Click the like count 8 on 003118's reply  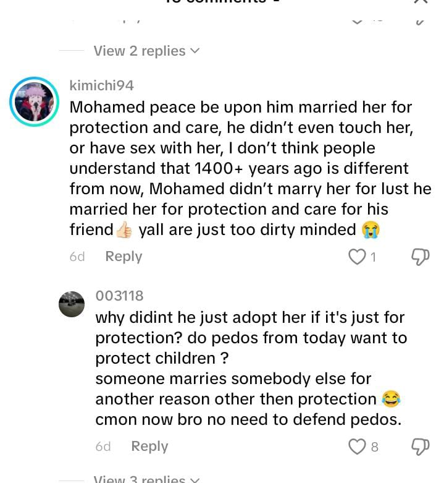(374, 447)
